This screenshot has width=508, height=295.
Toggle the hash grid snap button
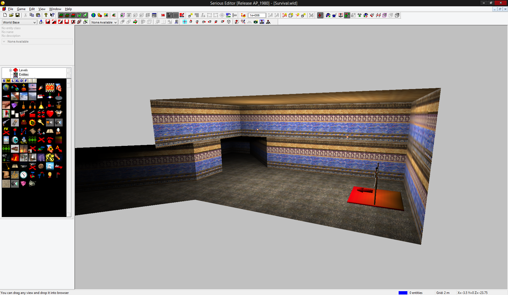[169, 15]
